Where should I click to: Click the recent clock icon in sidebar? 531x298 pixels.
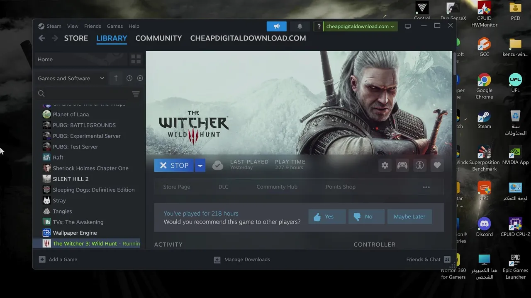point(129,78)
